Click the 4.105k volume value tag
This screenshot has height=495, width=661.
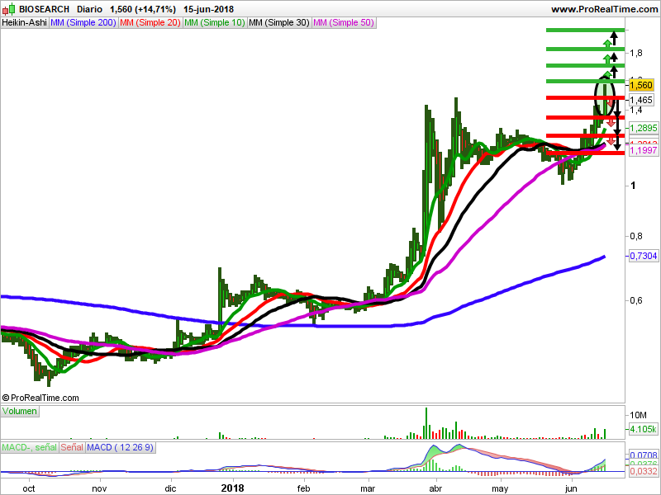tap(644, 429)
